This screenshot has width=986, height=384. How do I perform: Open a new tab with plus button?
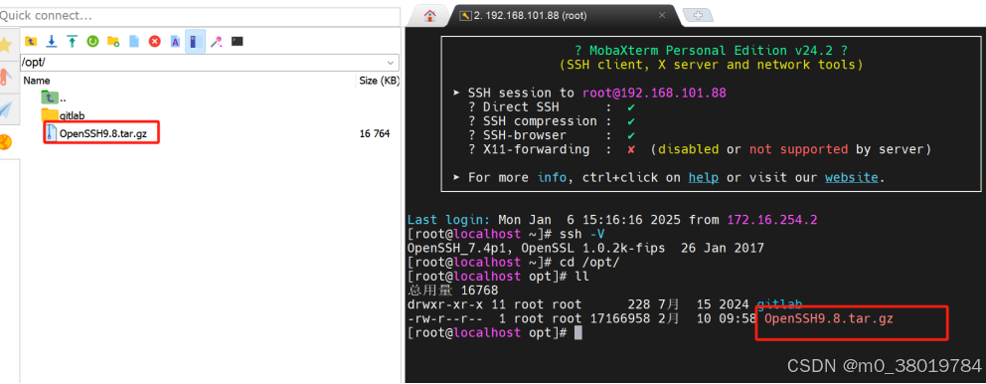tap(698, 16)
